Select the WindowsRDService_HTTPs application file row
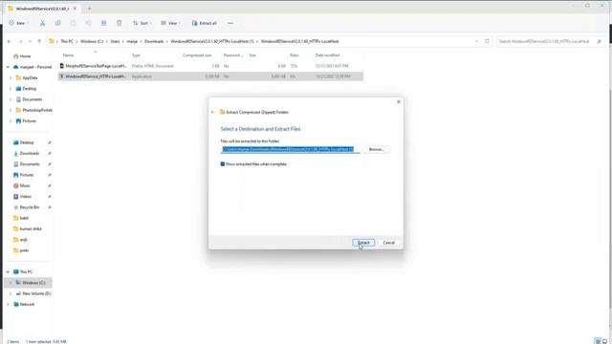612x344 pixels. pos(210,76)
